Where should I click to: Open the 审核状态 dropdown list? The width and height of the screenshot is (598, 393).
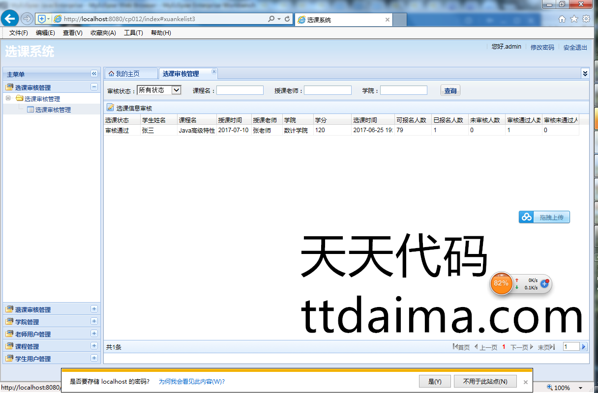coord(177,90)
